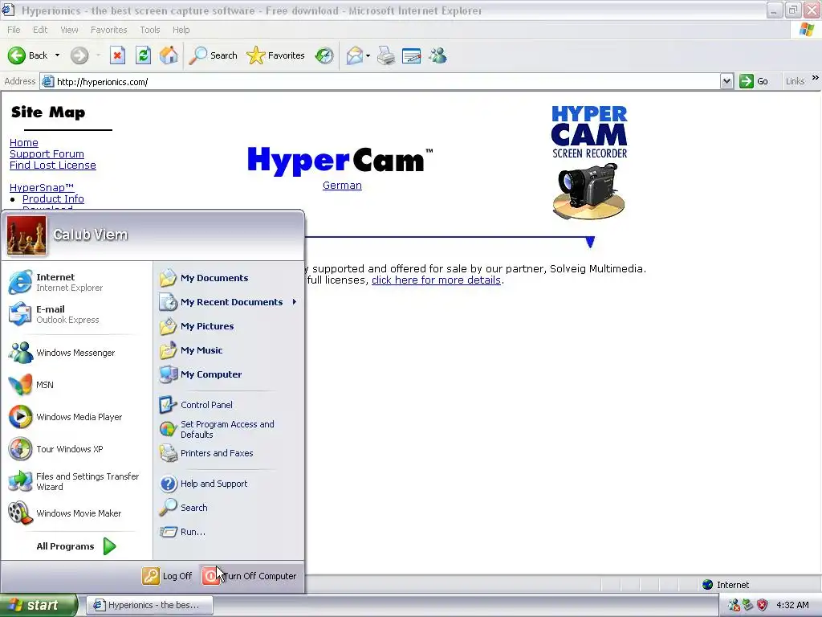Expand the Links toolbar chevron
The width and height of the screenshot is (822, 617).
pyautogui.click(x=816, y=78)
